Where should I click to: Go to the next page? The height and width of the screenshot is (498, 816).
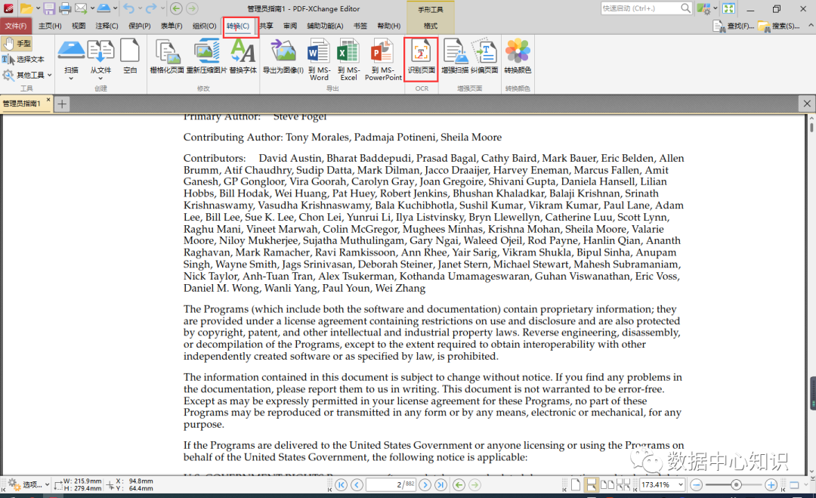[x=425, y=485]
